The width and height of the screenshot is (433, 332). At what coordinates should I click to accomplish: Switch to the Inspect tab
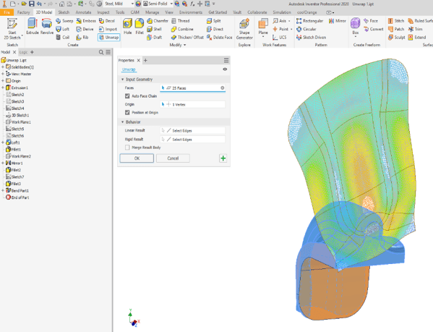[103, 12]
